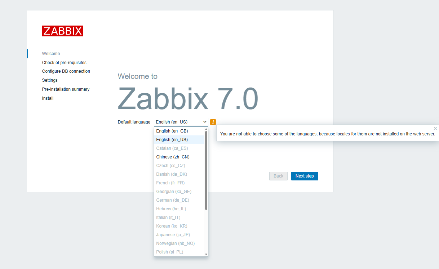Click the Back button
439x269 pixels.
click(x=278, y=176)
